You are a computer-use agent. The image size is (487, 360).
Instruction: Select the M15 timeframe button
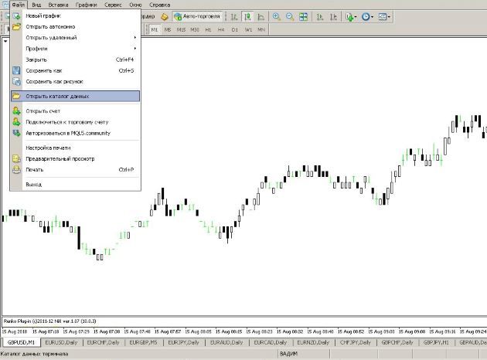point(181,29)
